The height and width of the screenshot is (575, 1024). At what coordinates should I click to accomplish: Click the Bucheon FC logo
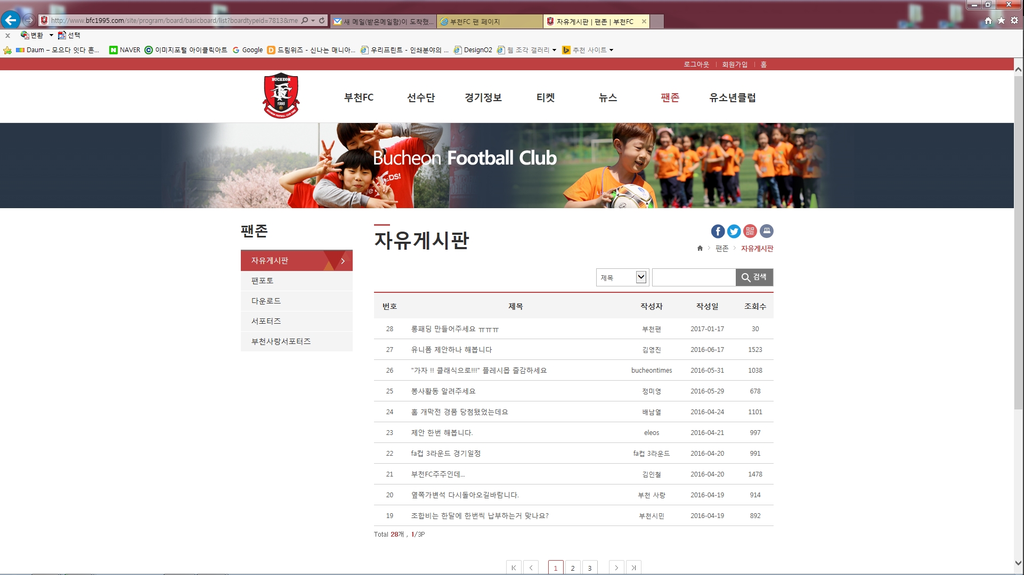pos(281,96)
